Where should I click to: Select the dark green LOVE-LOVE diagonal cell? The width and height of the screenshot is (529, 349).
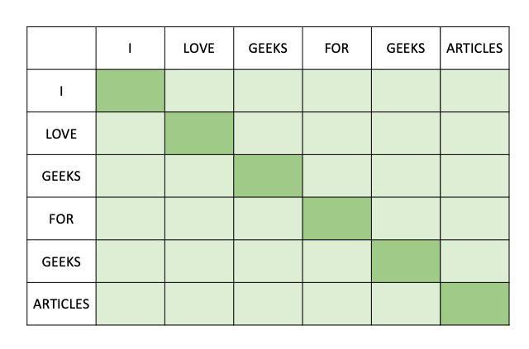point(199,134)
